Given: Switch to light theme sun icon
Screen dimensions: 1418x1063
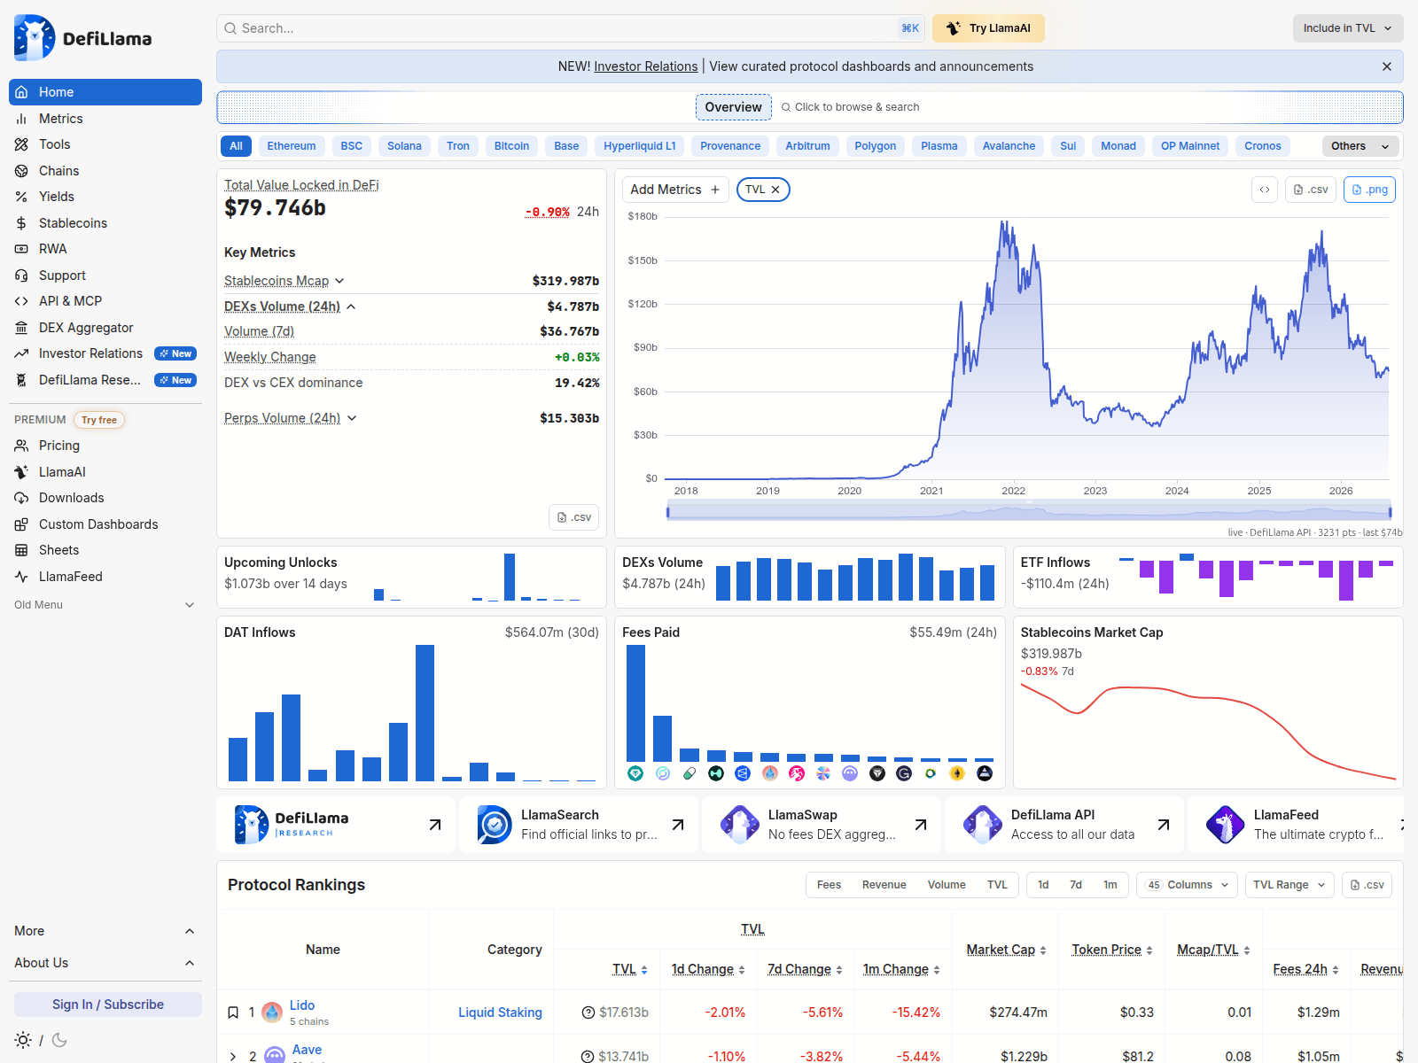Looking at the screenshot, I should click(23, 1040).
